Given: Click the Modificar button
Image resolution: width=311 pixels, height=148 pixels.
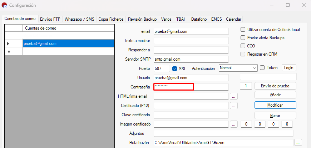Looking at the screenshot, I should [275, 105].
